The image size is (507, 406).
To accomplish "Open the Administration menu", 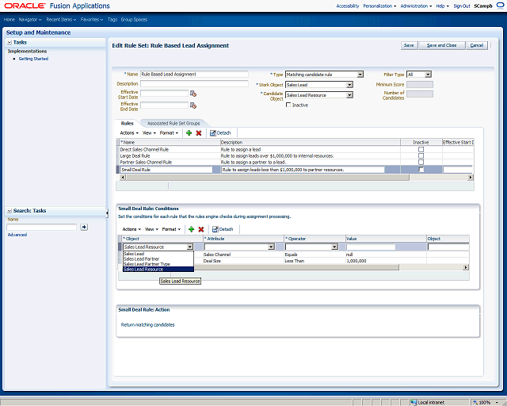I will pyautogui.click(x=416, y=6).
